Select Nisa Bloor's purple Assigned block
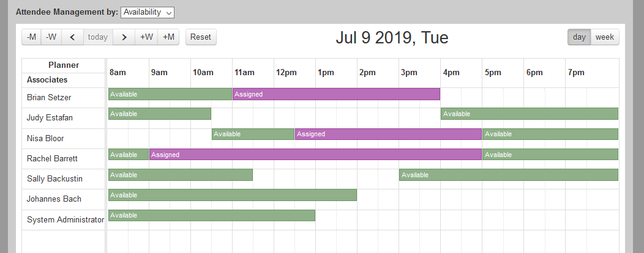Image resolution: width=644 pixels, height=253 pixels. (x=388, y=134)
